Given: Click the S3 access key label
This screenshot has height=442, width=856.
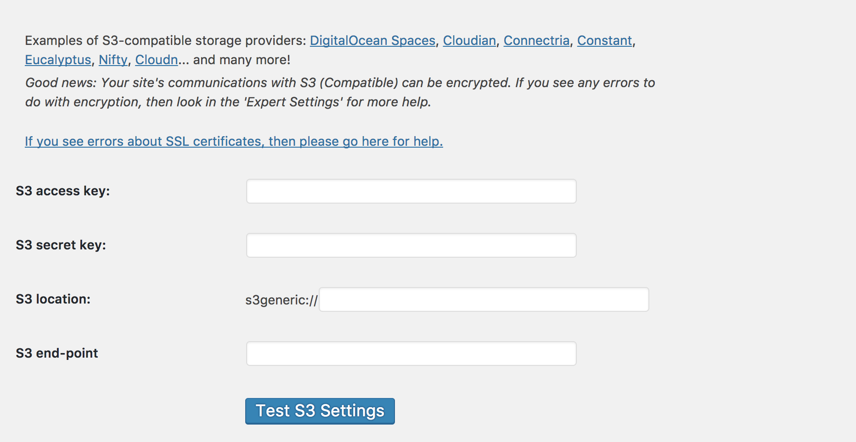Looking at the screenshot, I should tap(63, 191).
